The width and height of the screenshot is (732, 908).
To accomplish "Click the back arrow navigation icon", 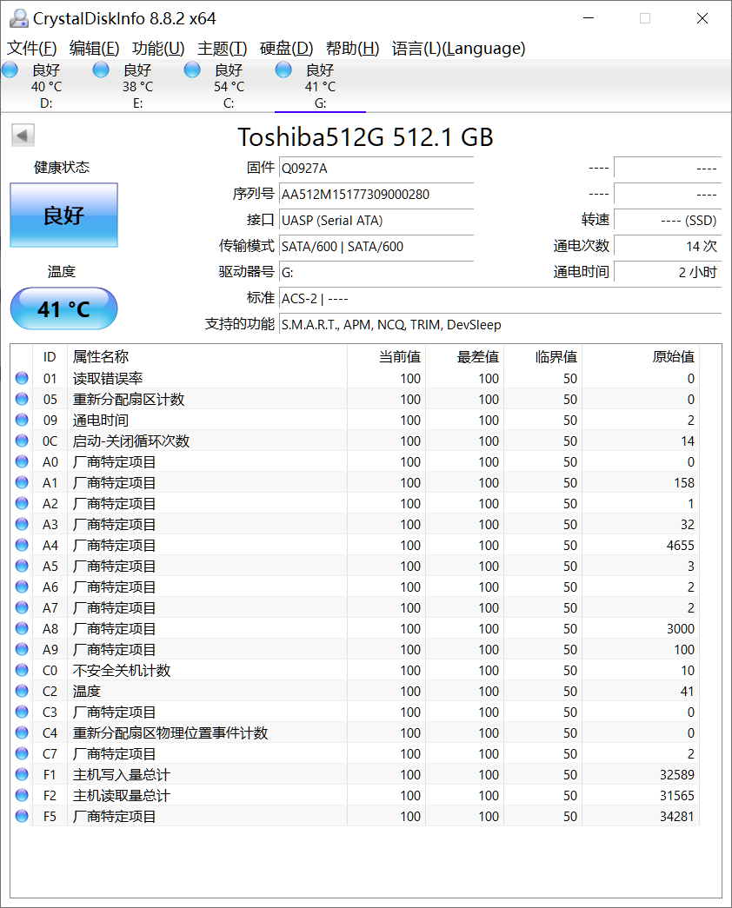I will 22,135.
